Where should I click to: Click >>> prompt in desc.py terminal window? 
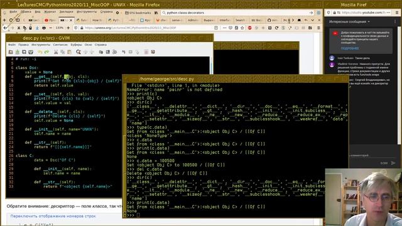click(x=131, y=215)
